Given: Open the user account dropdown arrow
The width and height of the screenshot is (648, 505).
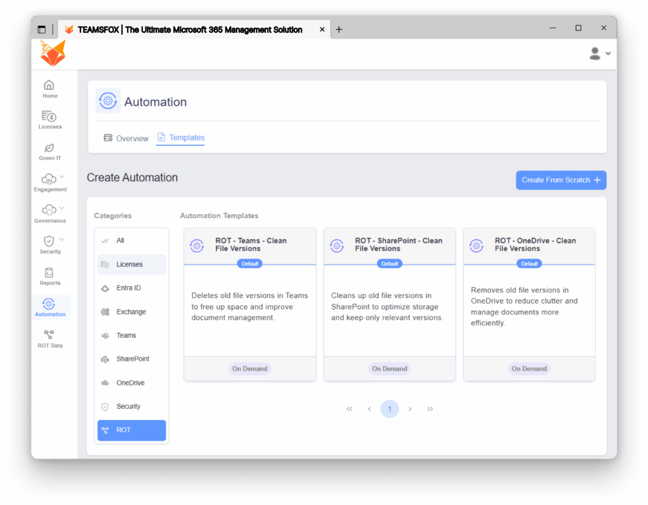Looking at the screenshot, I should pyautogui.click(x=608, y=53).
